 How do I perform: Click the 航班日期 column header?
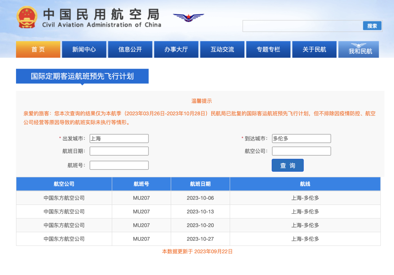(x=200, y=184)
